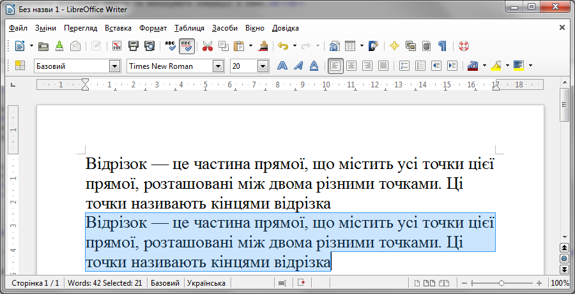This screenshot has height=294, width=575.
Task: Open the Файл menu
Action: tap(18, 28)
